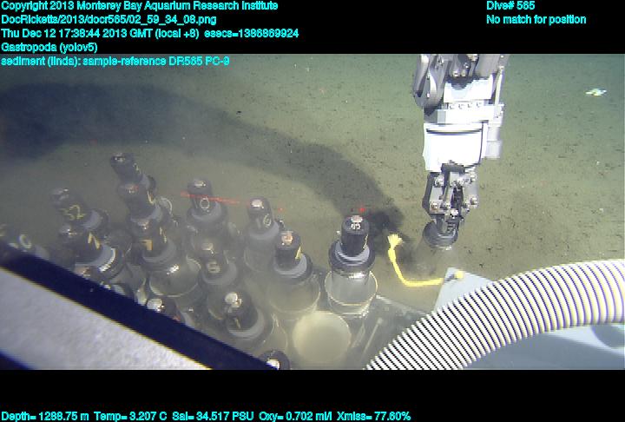Click the copyright line for Monterey Bay Aquarium Research Institute

(x=140, y=6)
